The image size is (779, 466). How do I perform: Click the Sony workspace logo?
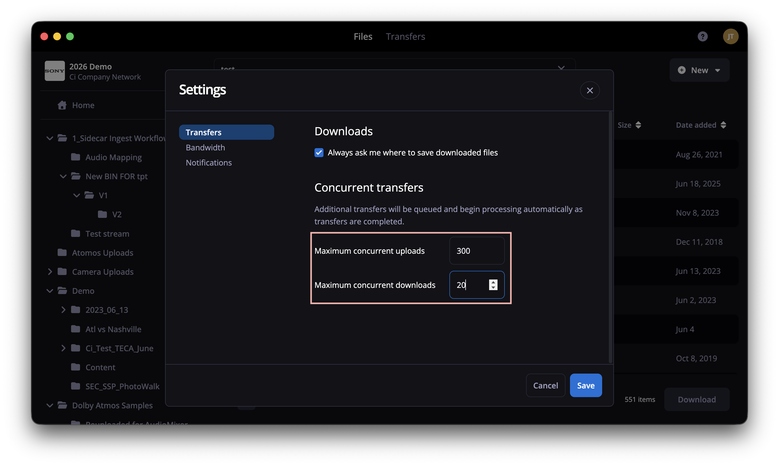(x=55, y=71)
